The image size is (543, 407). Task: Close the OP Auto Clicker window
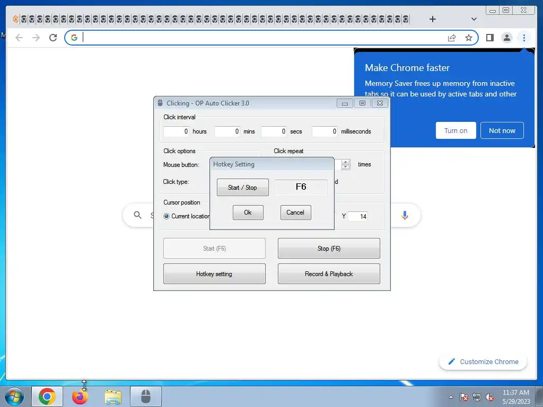click(380, 103)
